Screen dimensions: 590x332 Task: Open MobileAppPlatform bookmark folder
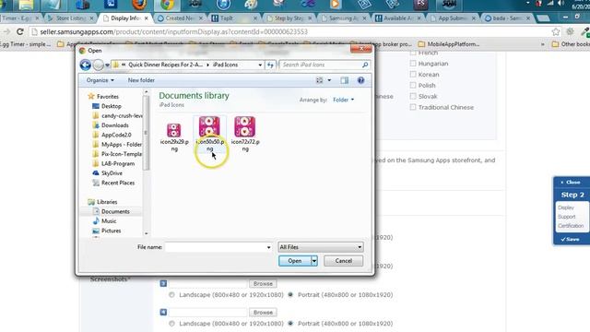coord(449,44)
